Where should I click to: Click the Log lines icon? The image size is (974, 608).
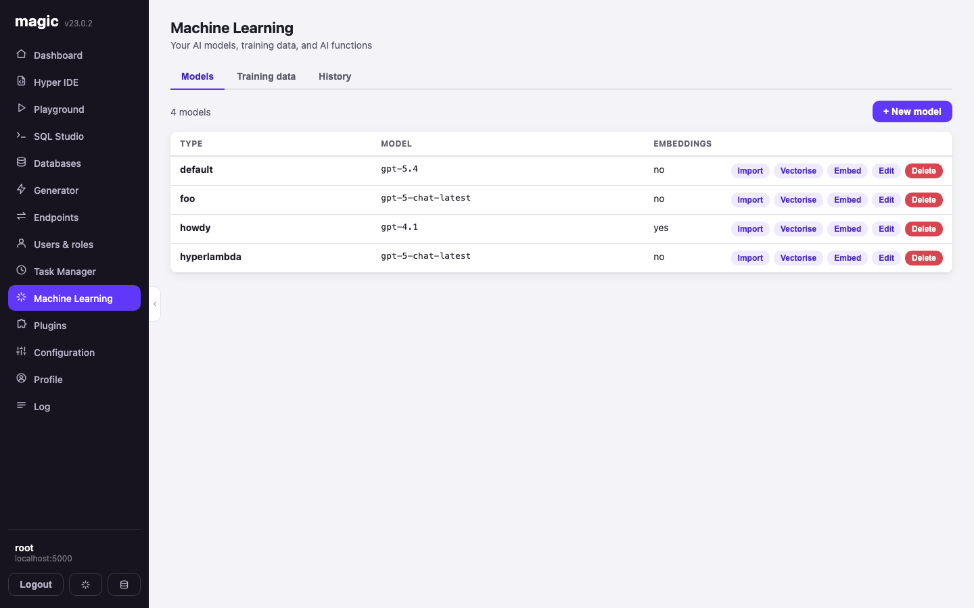point(21,405)
